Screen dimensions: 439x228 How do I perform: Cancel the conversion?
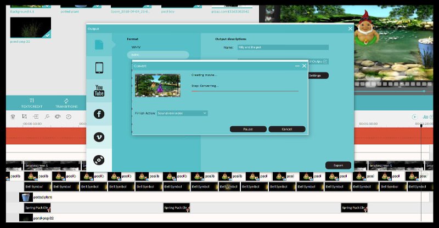(287, 129)
